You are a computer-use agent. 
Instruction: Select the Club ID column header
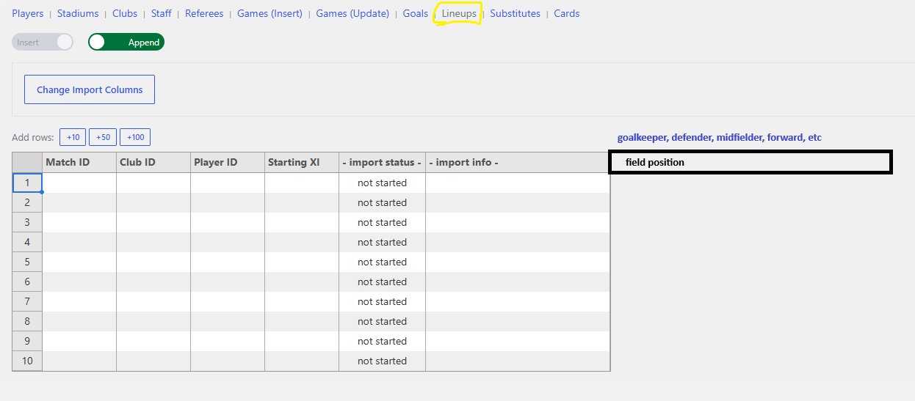point(153,162)
